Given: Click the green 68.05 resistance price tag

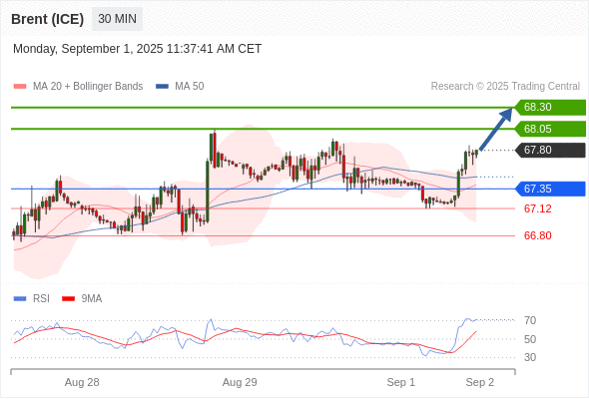Looking at the screenshot, I should (x=550, y=129).
